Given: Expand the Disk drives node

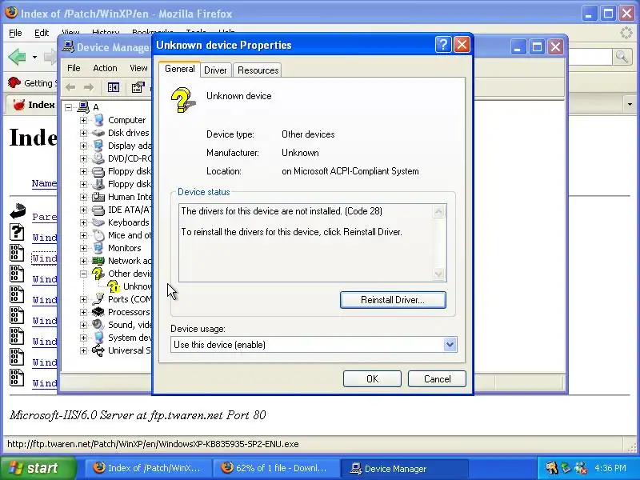Looking at the screenshot, I should [x=84, y=133].
